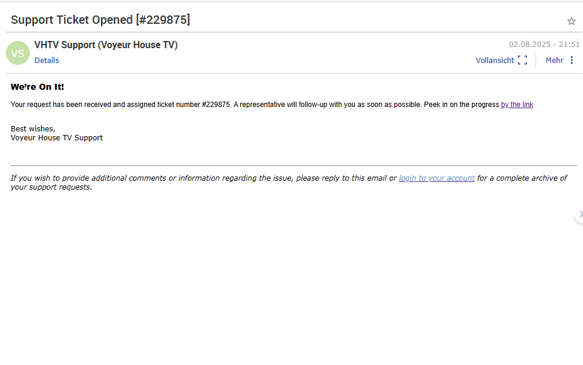Click the green VS sender avatar
This screenshot has height=365, width=583.
[18, 53]
